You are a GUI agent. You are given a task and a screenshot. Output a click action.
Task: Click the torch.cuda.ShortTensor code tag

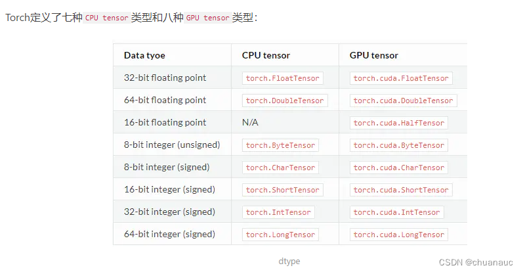click(401, 190)
